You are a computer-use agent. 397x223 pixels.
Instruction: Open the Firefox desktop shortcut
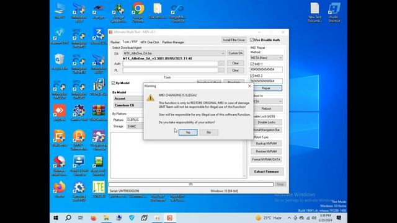[60, 189]
